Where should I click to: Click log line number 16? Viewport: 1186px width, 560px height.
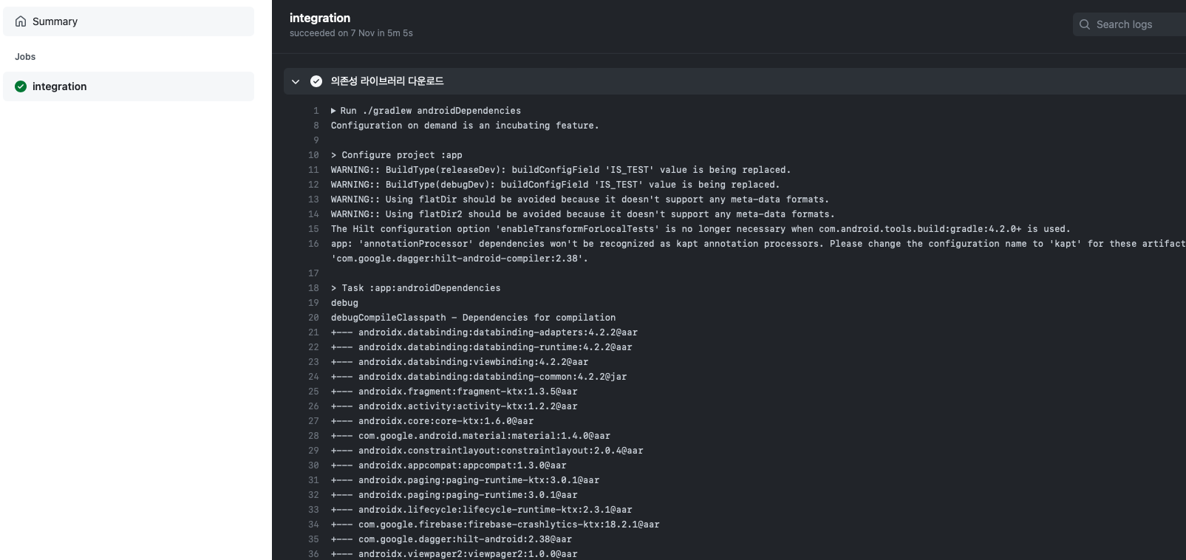coord(313,244)
